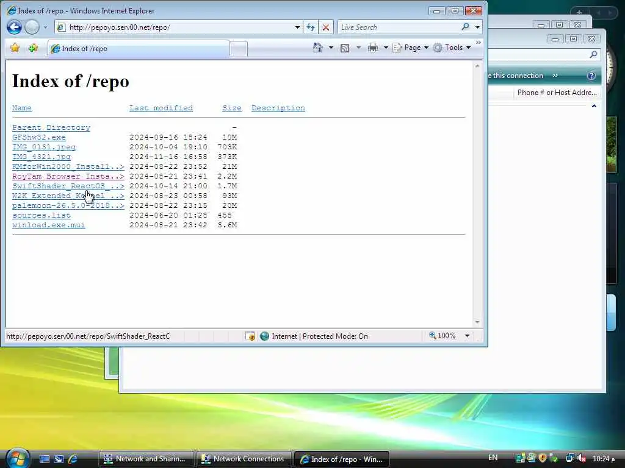Click the address bar URL field
Viewport: 625px width, 468px height.
coord(175,27)
